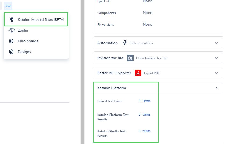Click the Katalon logo icon in menu
The height and width of the screenshot is (144, 227).
click(11, 20)
